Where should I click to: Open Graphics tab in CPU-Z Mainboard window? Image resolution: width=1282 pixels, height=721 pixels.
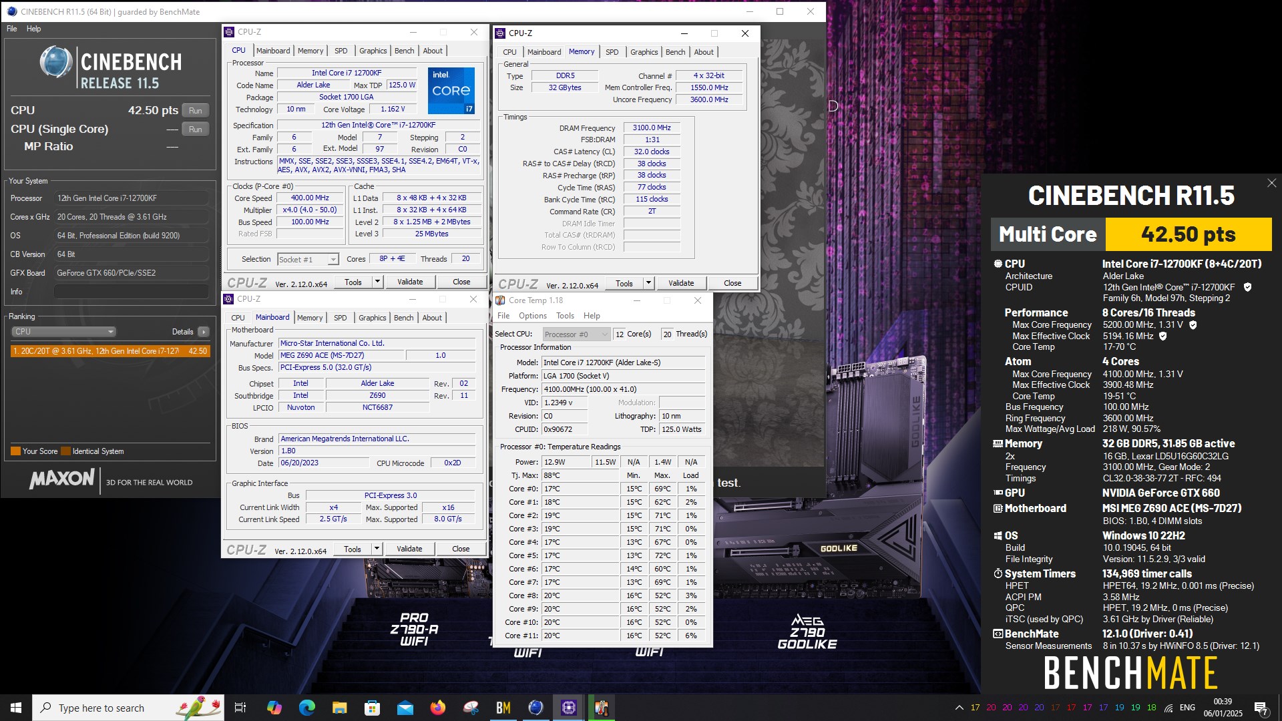click(x=372, y=318)
